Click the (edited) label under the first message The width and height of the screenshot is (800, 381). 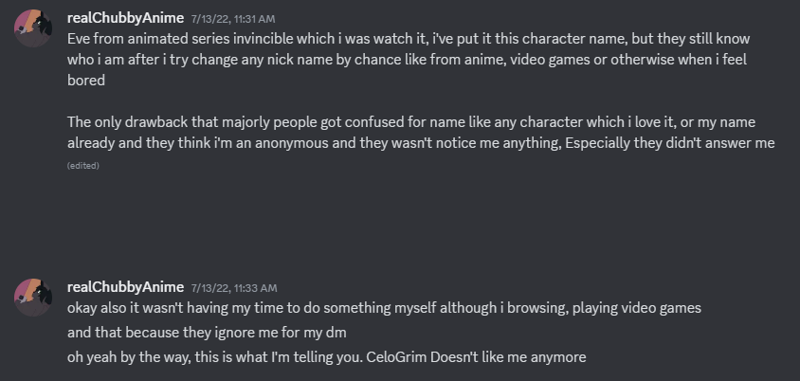pyautogui.click(x=83, y=165)
